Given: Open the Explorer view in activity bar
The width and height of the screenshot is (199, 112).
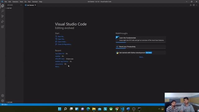Looking at the screenshot, I should pos(2,6).
